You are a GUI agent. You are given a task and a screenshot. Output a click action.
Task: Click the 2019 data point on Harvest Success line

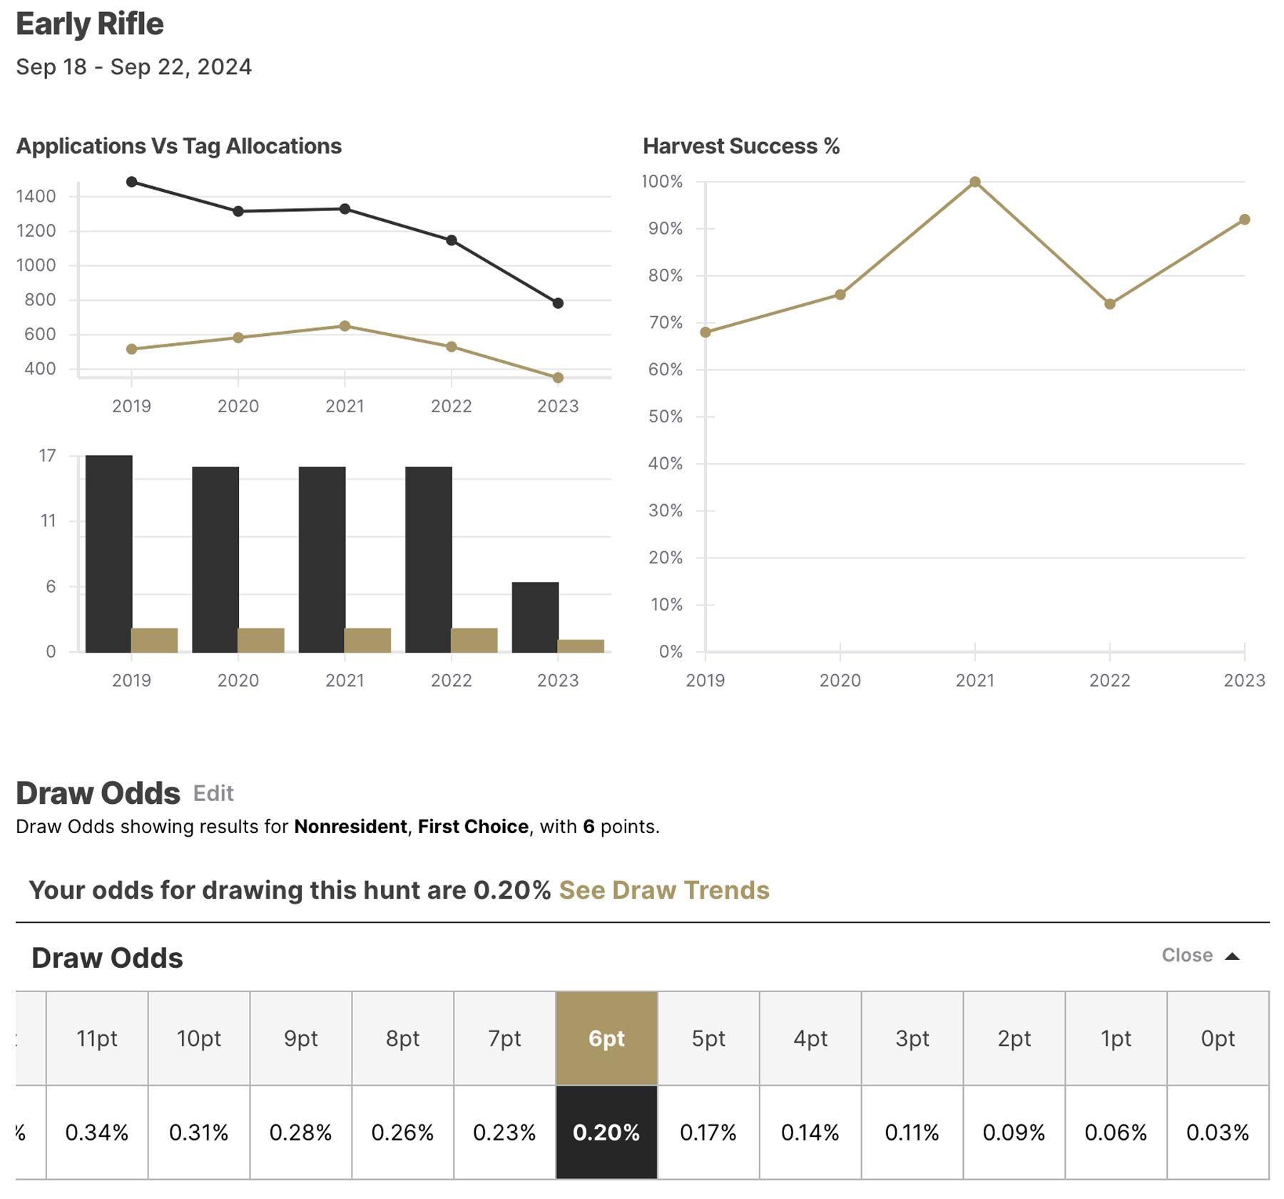click(704, 332)
